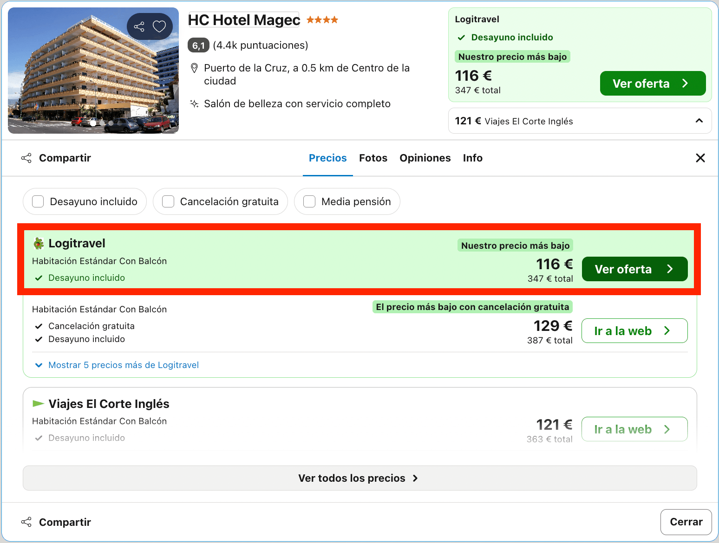Click Ver oferta in top Logitravel card

point(653,84)
